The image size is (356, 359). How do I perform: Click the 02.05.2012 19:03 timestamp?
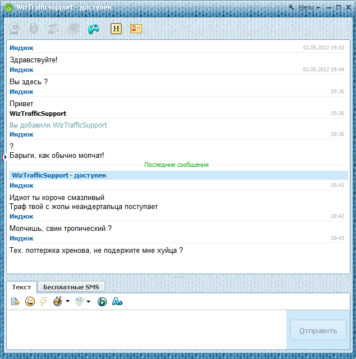323,48
